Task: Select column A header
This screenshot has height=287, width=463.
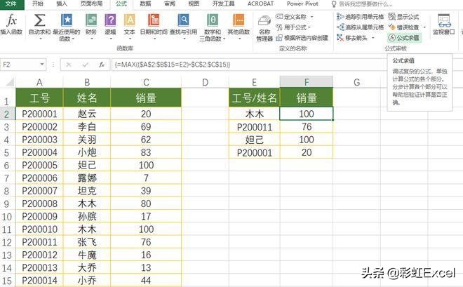Action: pos(39,82)
